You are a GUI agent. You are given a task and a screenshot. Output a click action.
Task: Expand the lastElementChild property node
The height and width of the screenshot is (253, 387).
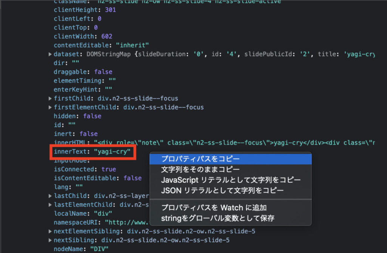tap(50, 205)
